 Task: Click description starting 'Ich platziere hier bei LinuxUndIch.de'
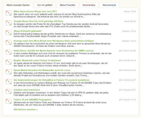click(62, 45)
